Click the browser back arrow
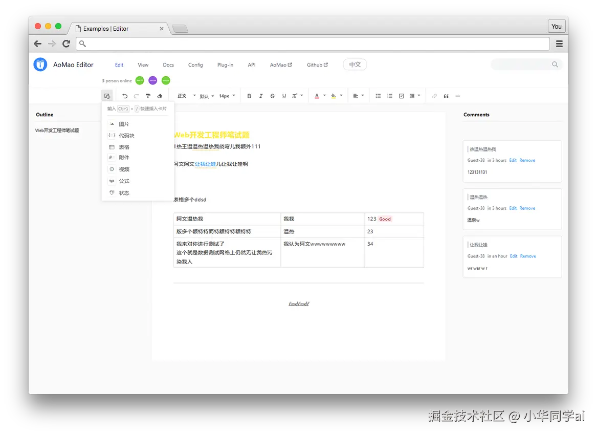This screenshot has height=435, width=597. click(x=37, y=44)
